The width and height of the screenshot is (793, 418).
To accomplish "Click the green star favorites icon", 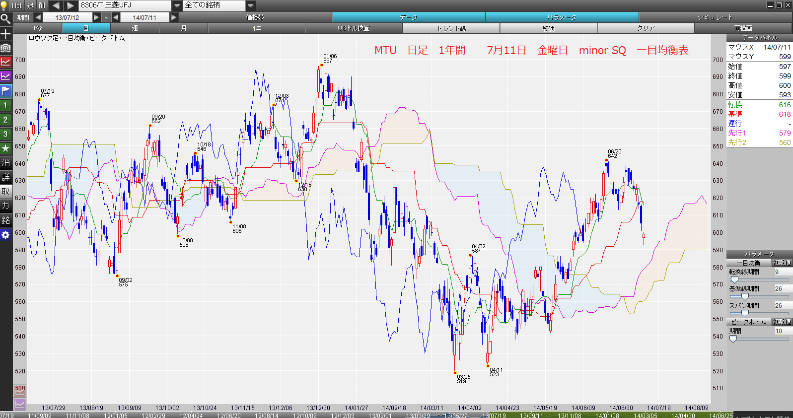I will 5,148.
